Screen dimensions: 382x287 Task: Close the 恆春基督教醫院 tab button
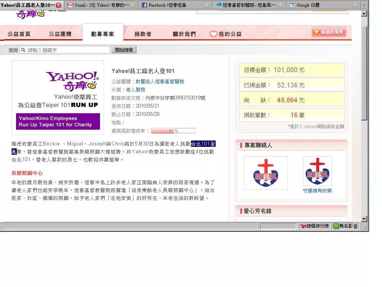(281, 5)
